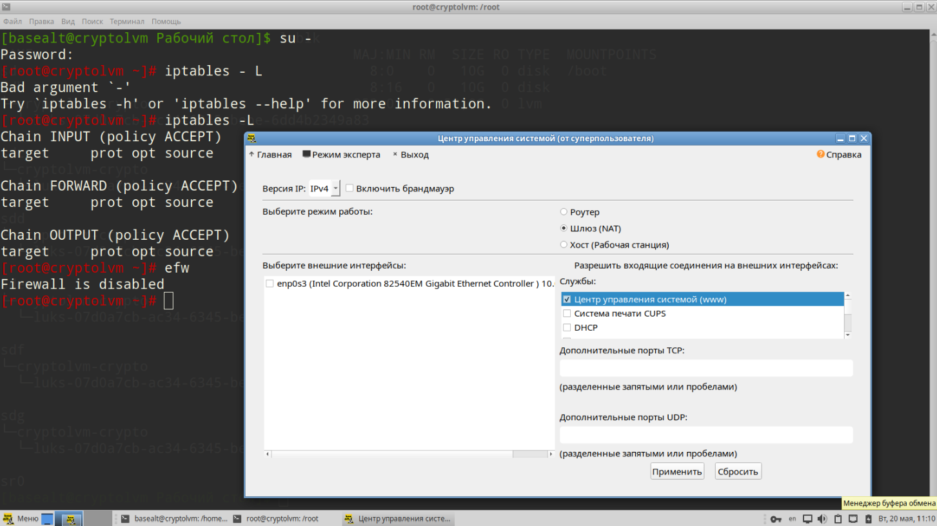This screenshot has height=526, width=937.
Task: Click the 'Chain INPUT (policy ACCEPT)' terminal line
Action: [x=111, y=137]
